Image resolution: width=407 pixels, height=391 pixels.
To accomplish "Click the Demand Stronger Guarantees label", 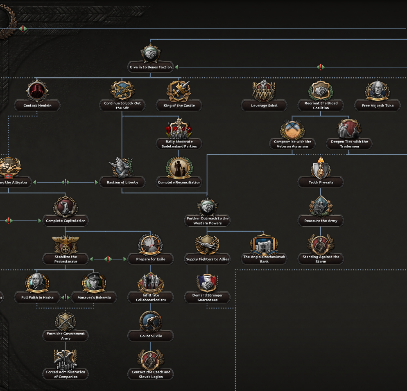I will 207,298.
